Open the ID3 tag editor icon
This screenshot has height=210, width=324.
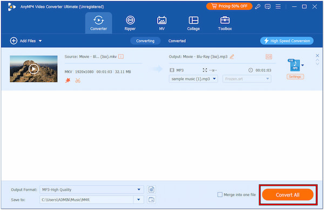[268, 57]
